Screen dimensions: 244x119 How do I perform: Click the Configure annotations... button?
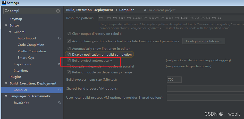click(204, 41)
